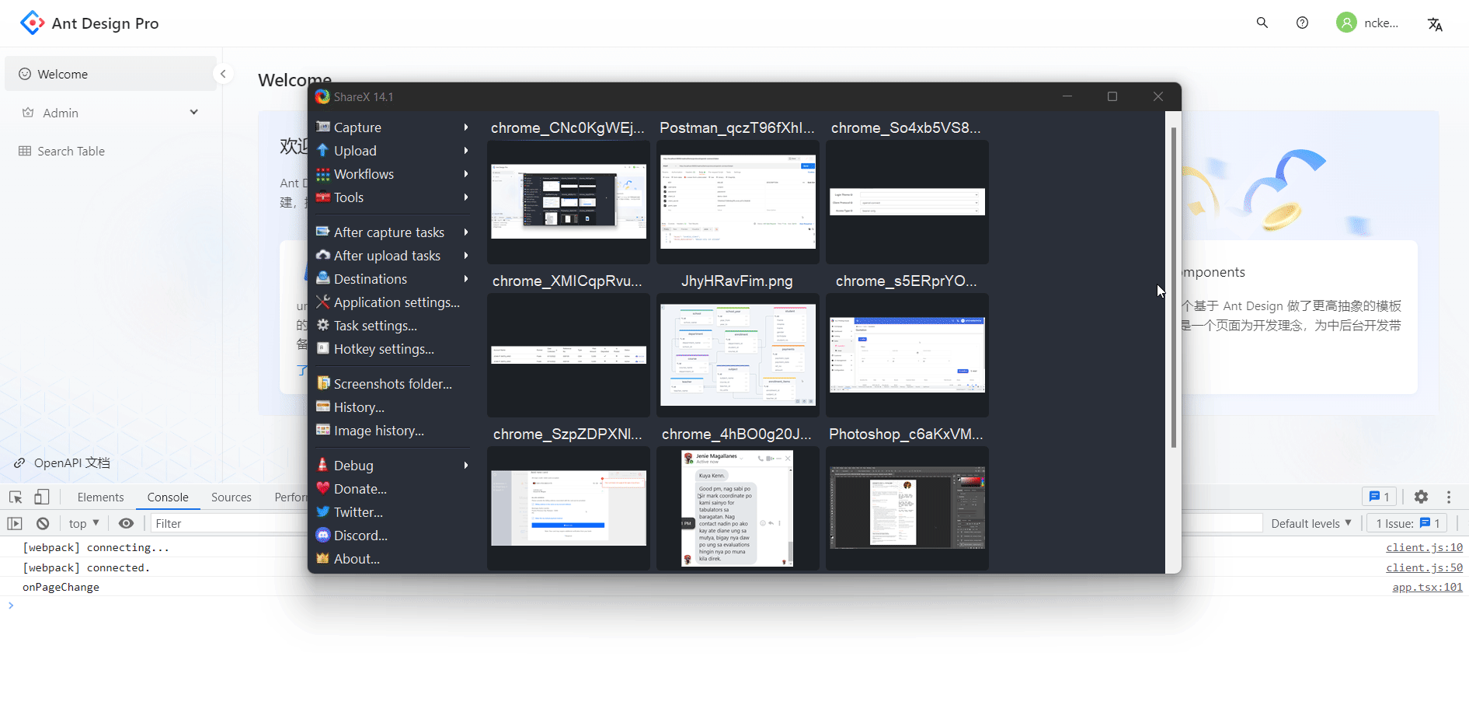The image size is (1469, 705).
Task: Click the Screenshots folder icon
Action: click(323, 383)
